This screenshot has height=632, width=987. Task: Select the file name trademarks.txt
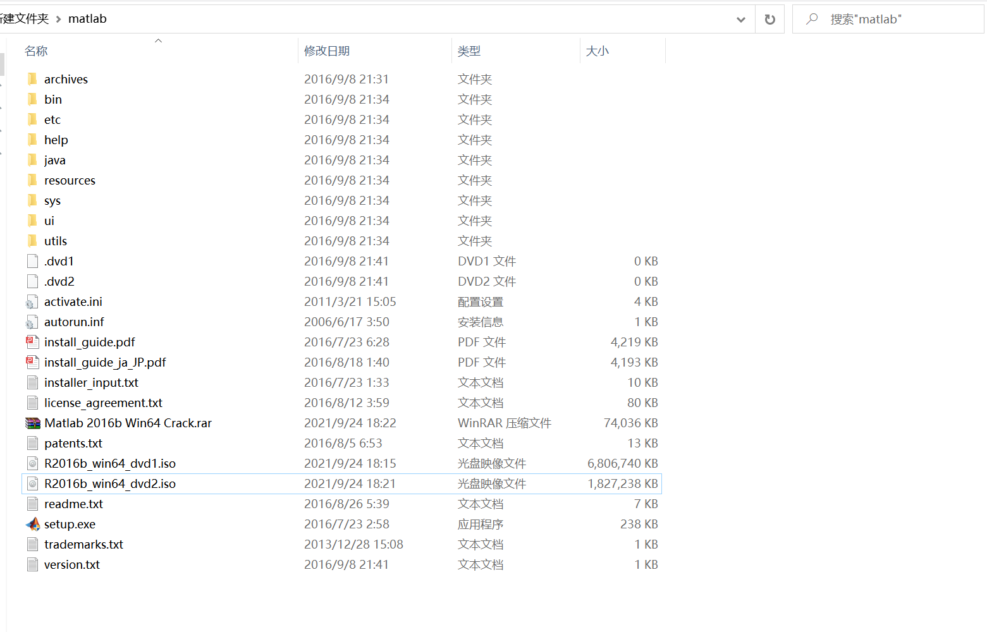[83, 544]
